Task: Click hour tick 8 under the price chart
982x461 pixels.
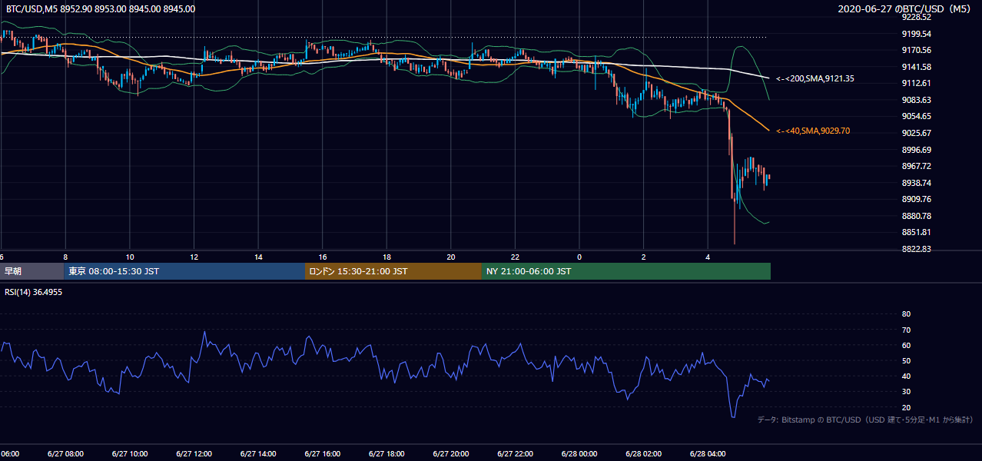Action: point(65,257)
